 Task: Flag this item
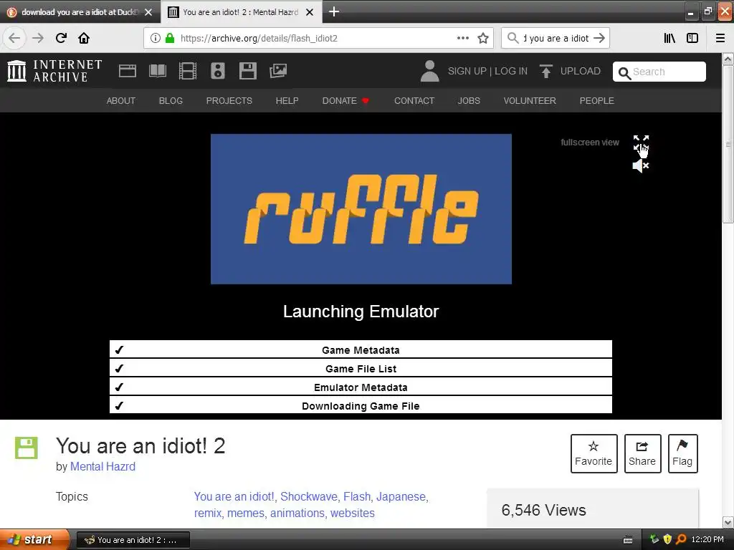pos(682,453)
